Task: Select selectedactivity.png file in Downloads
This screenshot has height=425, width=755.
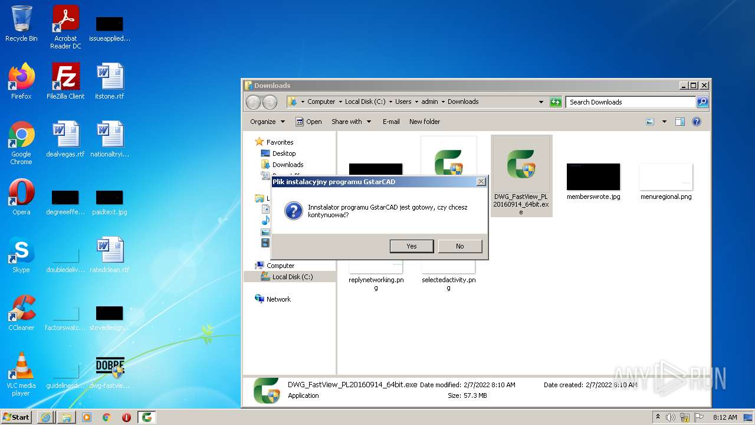Action: click(x=449, y=276)
